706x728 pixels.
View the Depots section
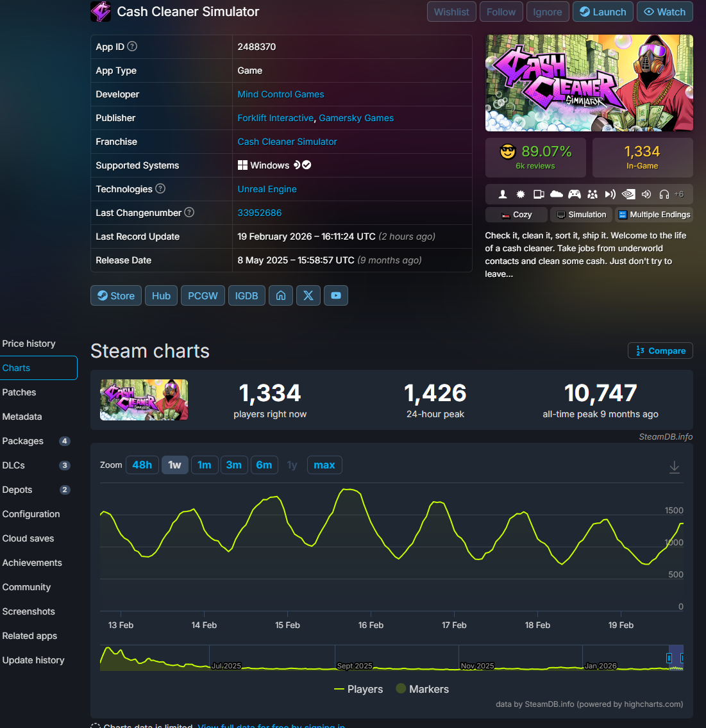coord(35,490)
